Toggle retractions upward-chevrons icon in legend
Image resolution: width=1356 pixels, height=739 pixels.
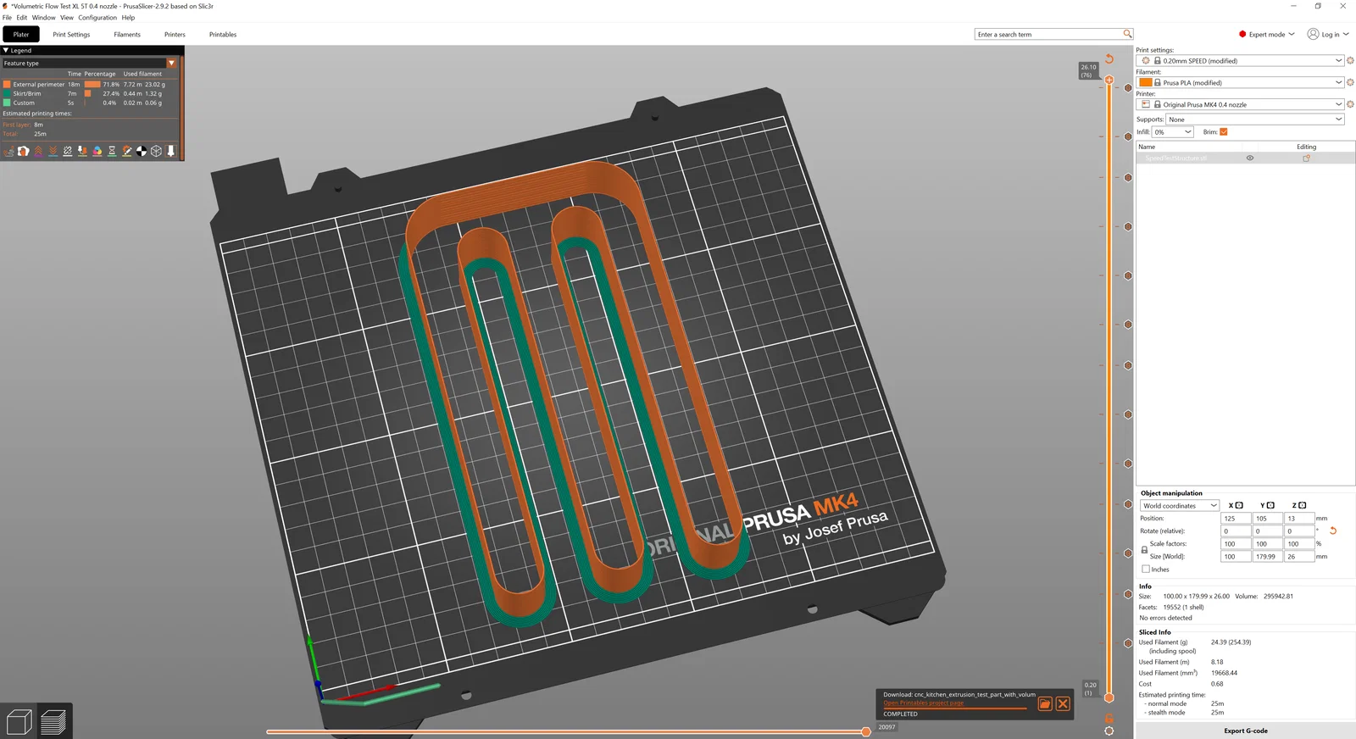[x=38, y=151]
